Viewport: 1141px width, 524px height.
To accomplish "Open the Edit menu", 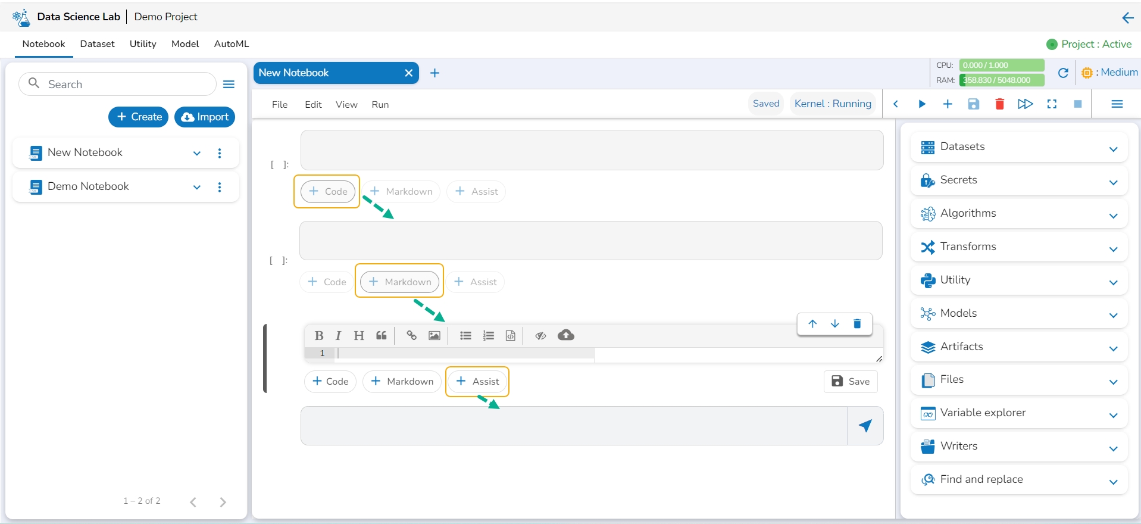I will tap(313, 105).
